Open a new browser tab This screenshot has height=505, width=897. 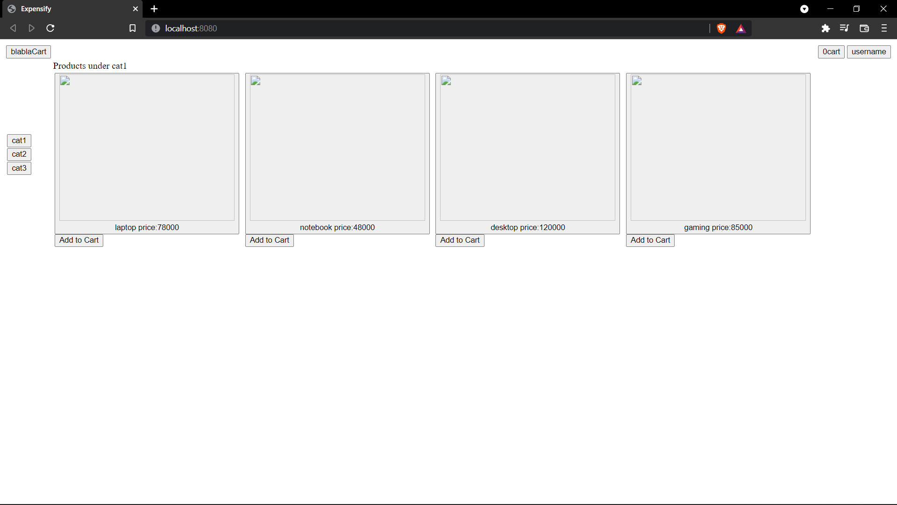(x=154, y=9)
